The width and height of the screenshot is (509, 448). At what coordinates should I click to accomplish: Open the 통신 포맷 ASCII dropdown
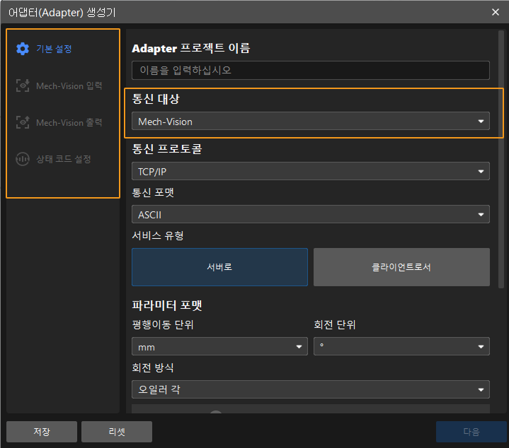[310, 214]
